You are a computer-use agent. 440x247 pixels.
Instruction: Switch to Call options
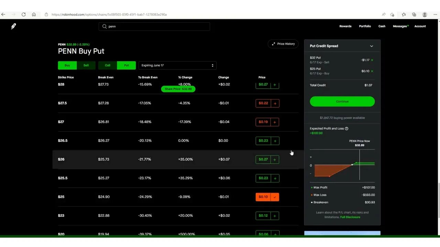coord(108,65)
